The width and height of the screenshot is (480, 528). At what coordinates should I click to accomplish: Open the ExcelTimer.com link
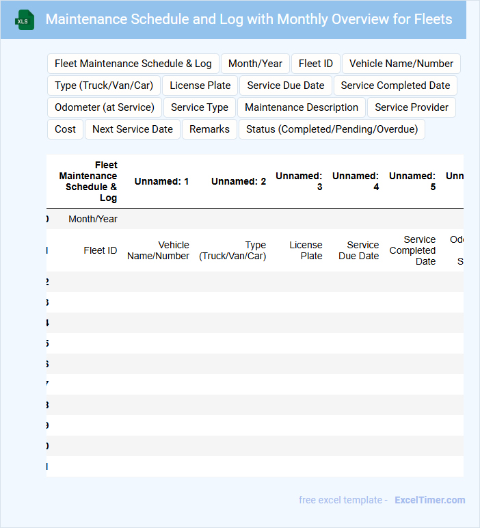430,500
